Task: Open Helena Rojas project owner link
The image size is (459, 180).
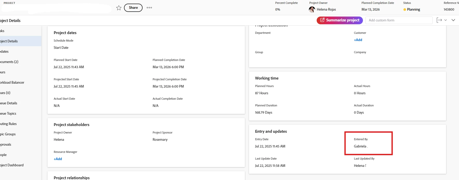Action: (326, 10)
